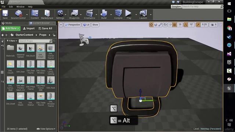The height and width of the screenshot is (132, 235).
Task: Open Blueprints toolbar button
Action: click(x=74, y=14)
